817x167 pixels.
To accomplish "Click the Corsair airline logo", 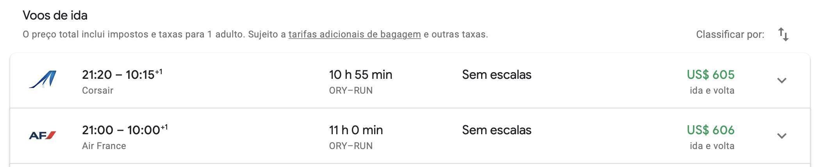I will point(43,80).
